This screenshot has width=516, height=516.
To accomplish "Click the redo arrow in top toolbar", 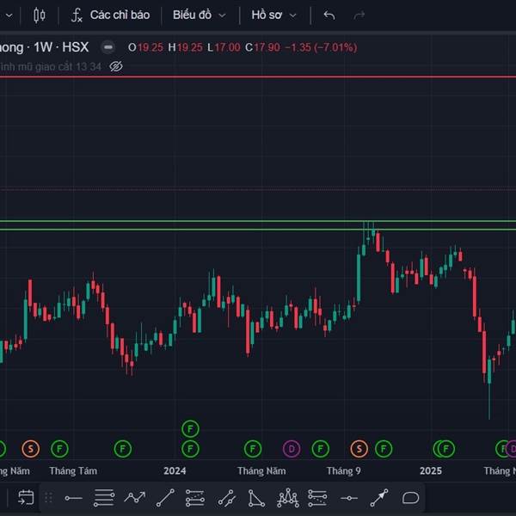I will pyautogui.click(x=359, y=15).
